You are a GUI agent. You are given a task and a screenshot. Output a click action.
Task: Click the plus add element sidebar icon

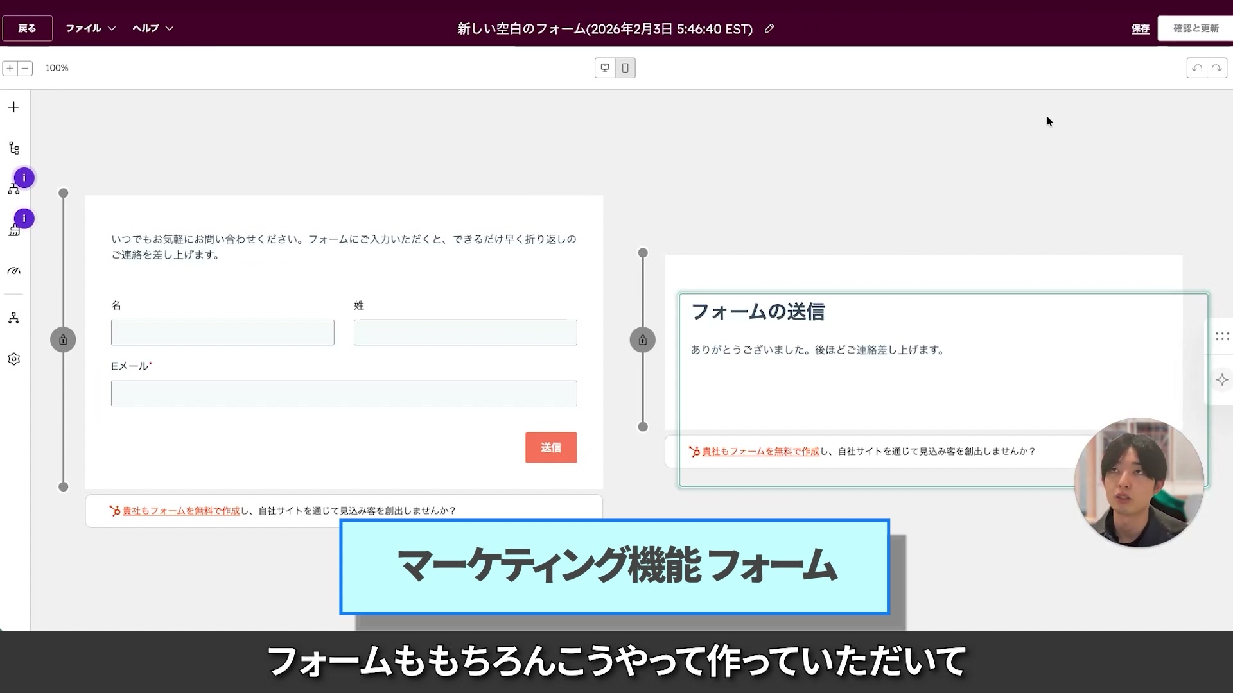[x=13, y=107]
